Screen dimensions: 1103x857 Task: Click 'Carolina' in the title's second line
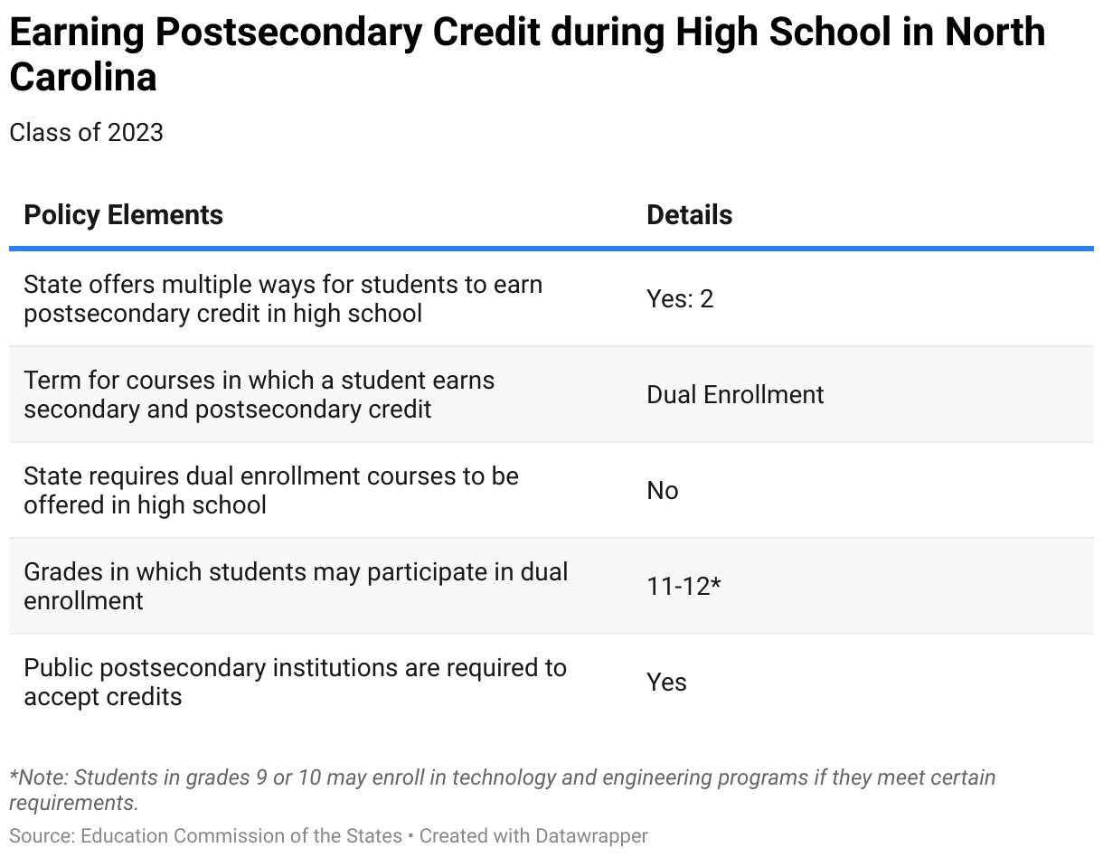[x=83, y=78]
